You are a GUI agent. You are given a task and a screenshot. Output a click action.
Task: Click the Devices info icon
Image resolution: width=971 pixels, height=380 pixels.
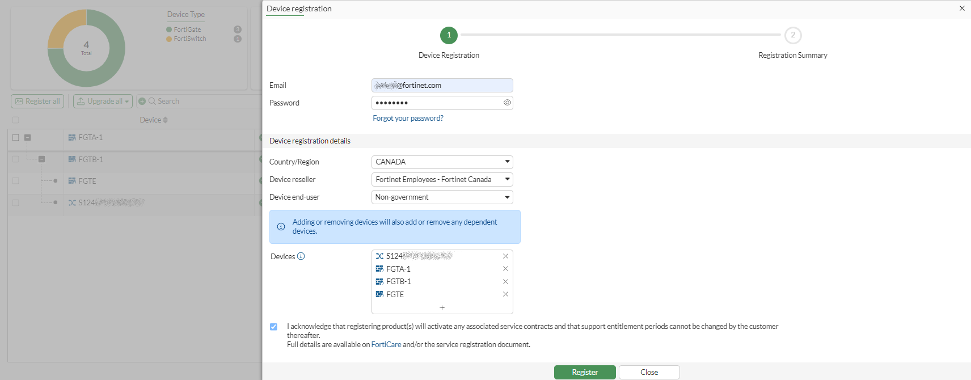(301, 256)
